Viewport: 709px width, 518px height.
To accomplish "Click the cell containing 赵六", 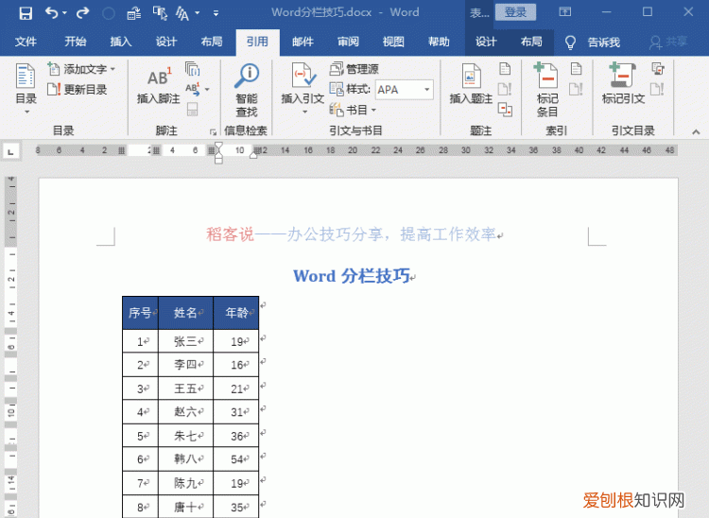I will (186, 412).
